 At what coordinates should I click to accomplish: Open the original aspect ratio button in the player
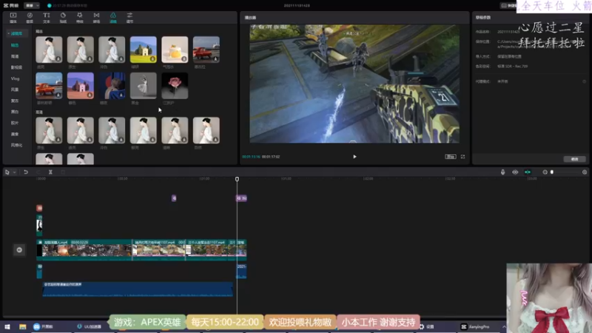tap(451, 157)
